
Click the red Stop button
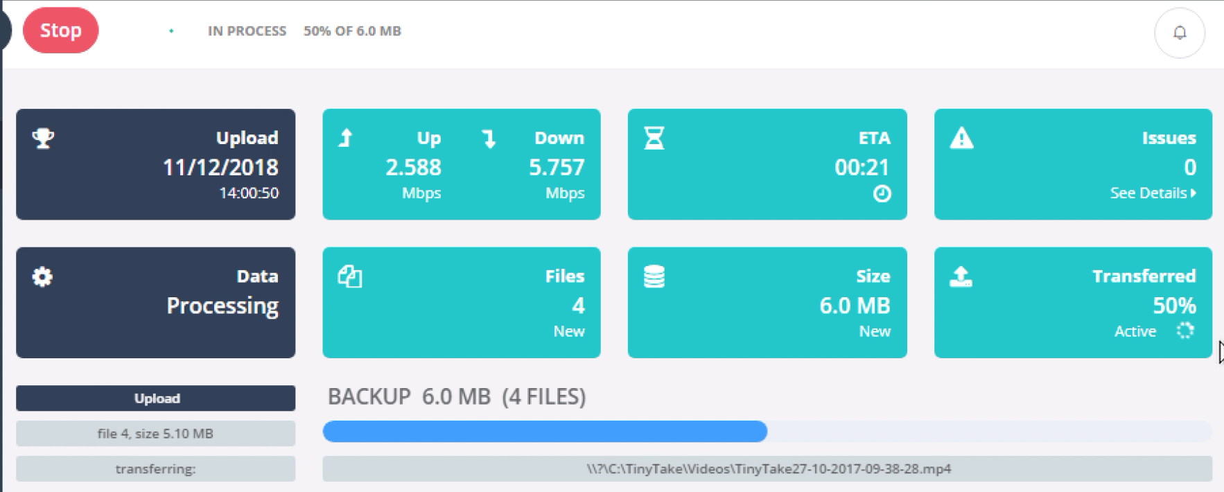pos(61,30)
